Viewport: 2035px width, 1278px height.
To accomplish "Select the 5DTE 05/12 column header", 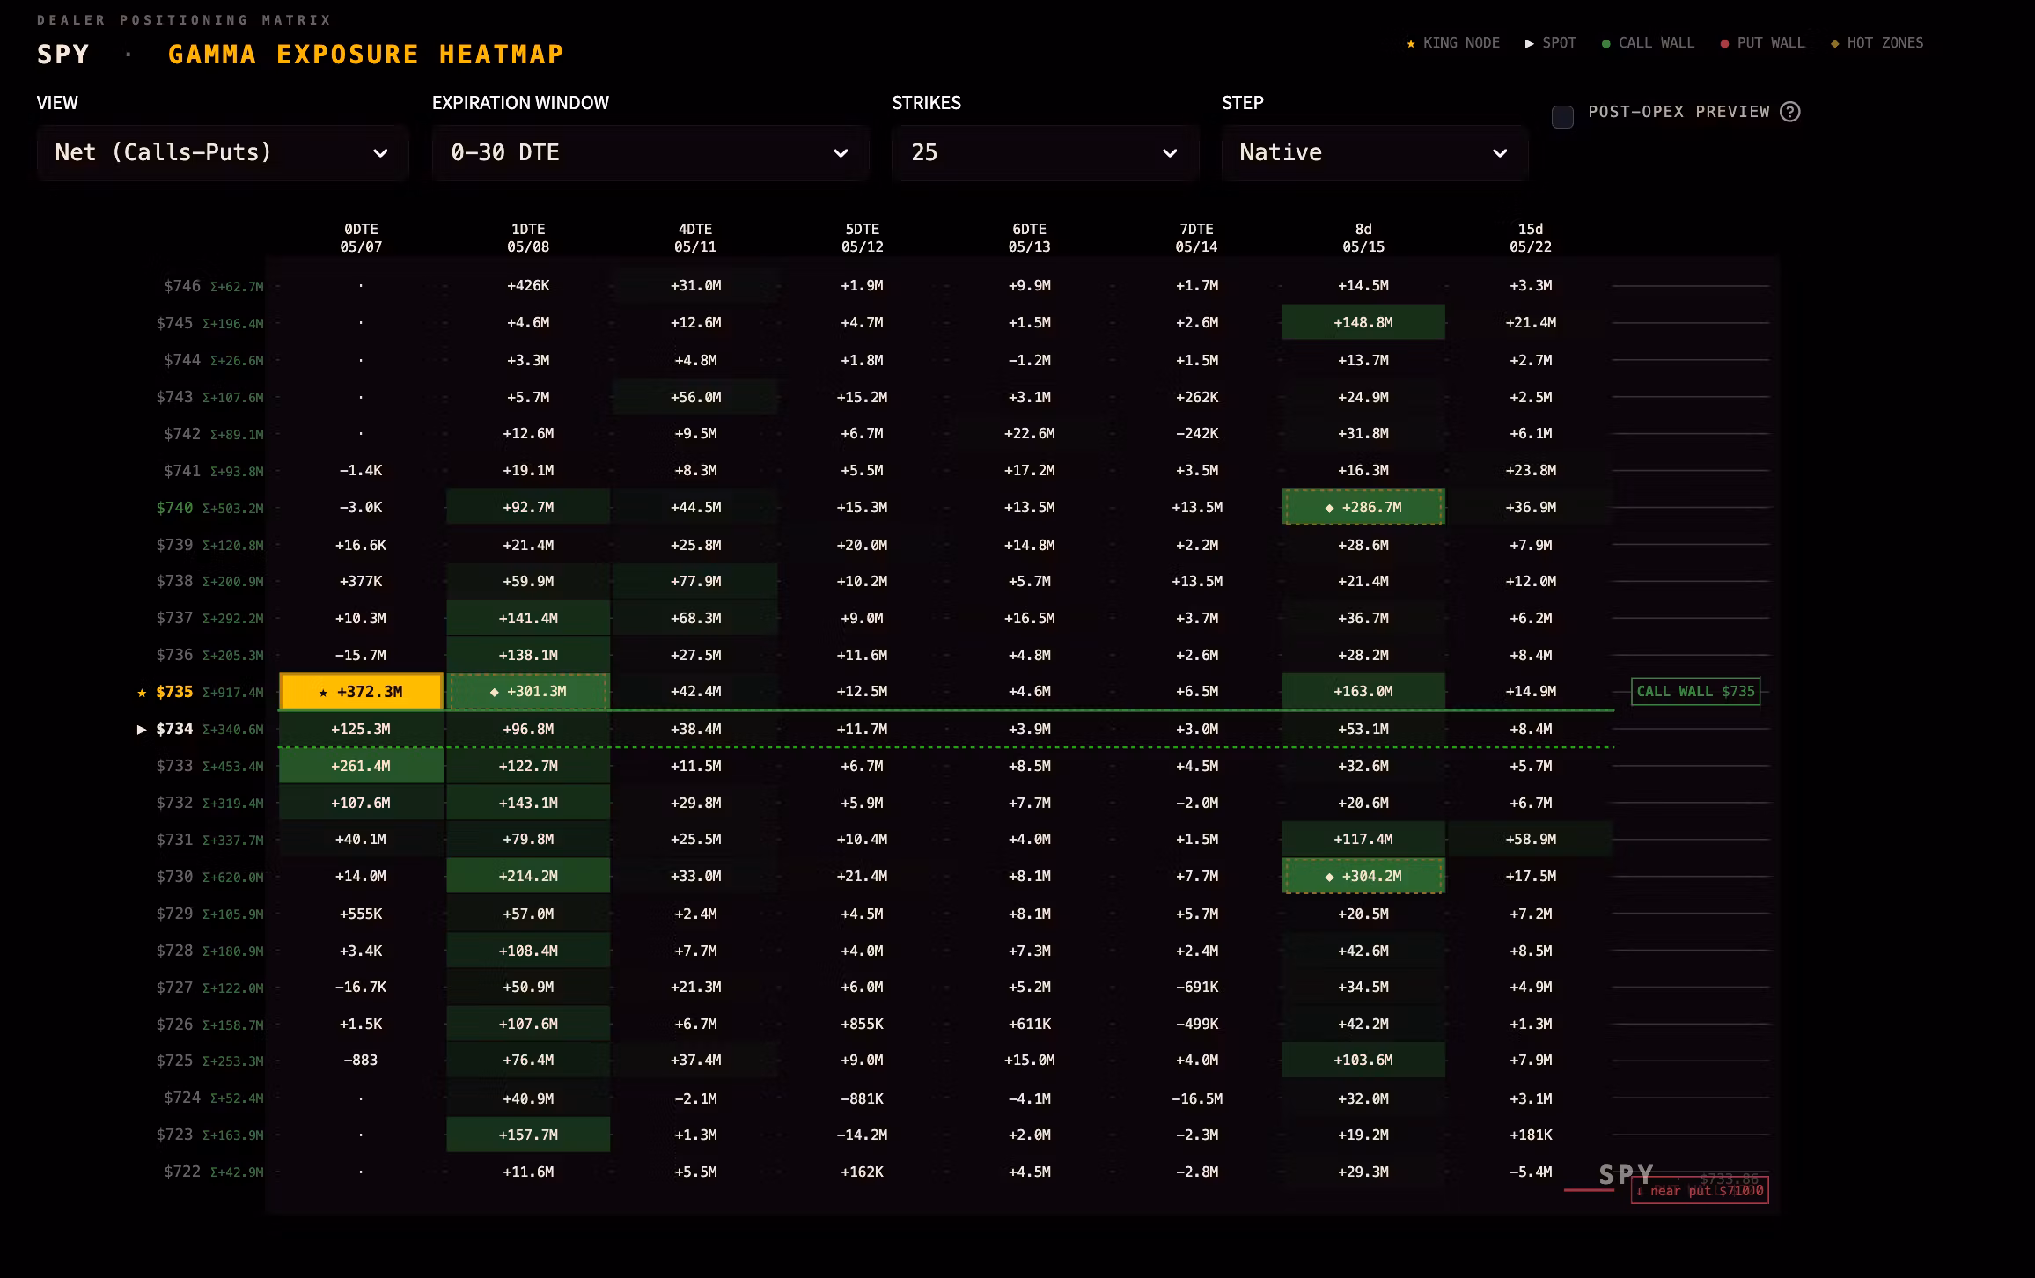I will tap(862, 238).
